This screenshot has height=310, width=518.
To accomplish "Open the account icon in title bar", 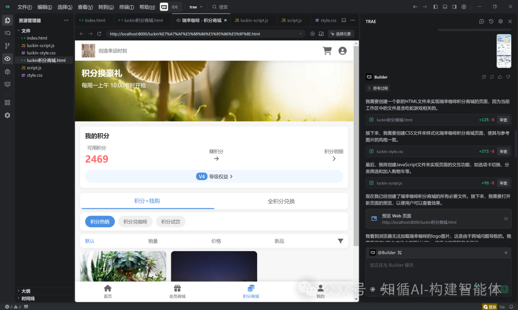I will (x=464, y=7).
